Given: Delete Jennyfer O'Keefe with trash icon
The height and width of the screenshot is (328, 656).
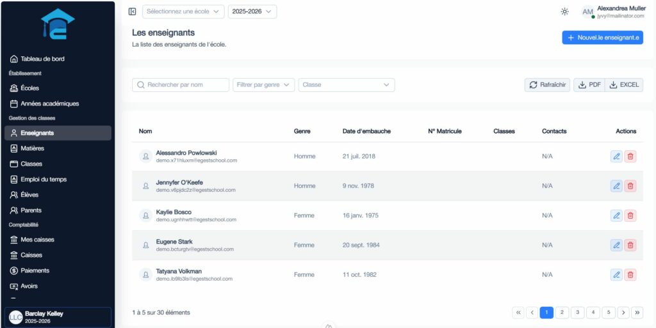Looking at the screenshot, I should pos(630,186).
